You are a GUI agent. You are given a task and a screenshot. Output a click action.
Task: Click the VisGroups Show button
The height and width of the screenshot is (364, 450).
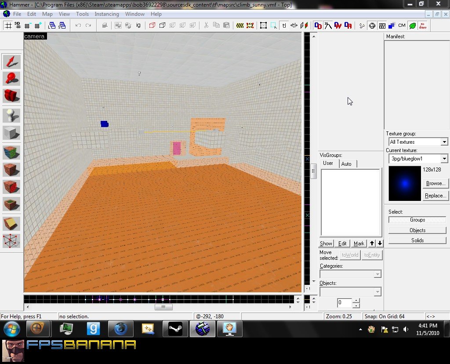tap(326, 244)
